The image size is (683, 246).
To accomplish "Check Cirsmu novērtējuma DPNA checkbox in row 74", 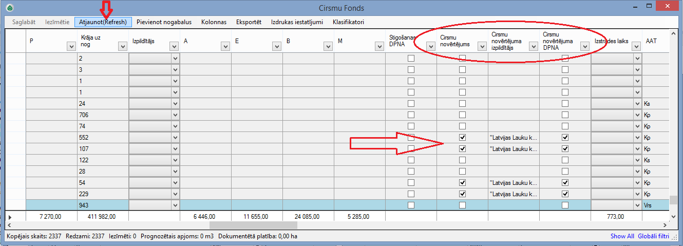I will pyautogui.click(x=565, y=126).
